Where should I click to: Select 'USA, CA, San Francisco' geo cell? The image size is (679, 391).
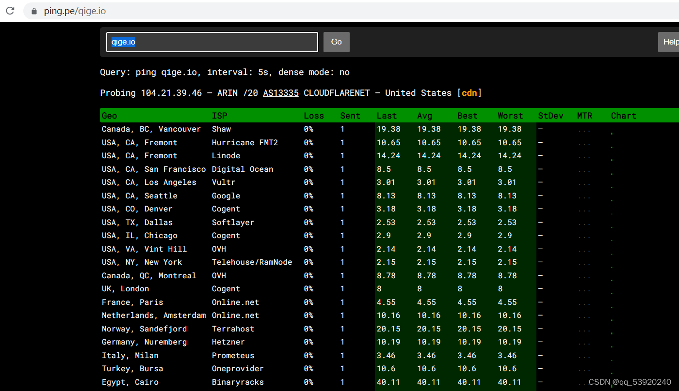154,169
